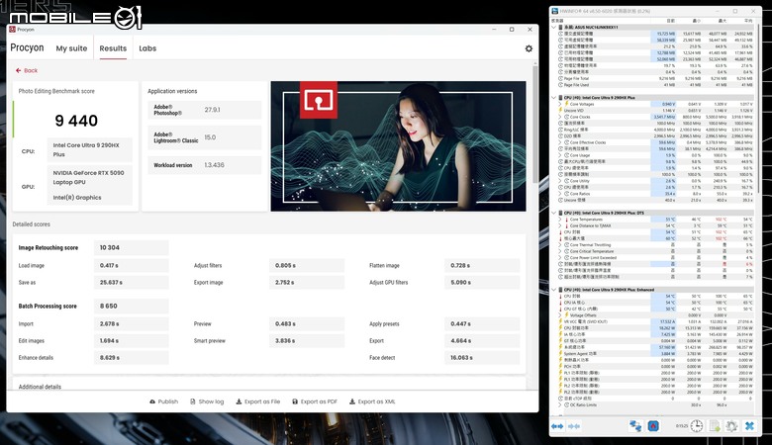This screenshot has width=772, height=445.
Task: Expand the Core Thermal Throttling row
Action: pyautogui.click(x=560, y=245)
